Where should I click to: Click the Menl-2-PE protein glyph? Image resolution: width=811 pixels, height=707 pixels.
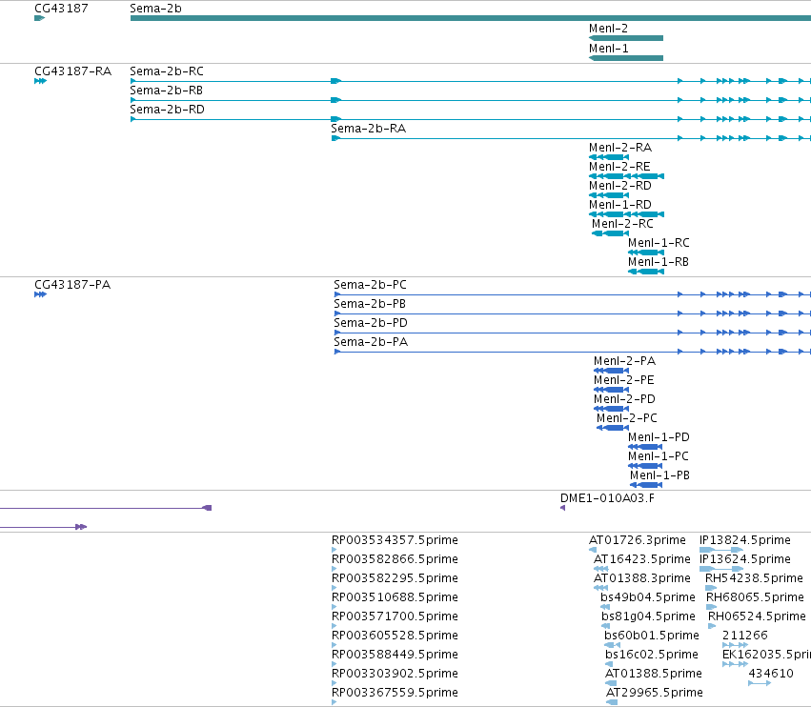612,390
